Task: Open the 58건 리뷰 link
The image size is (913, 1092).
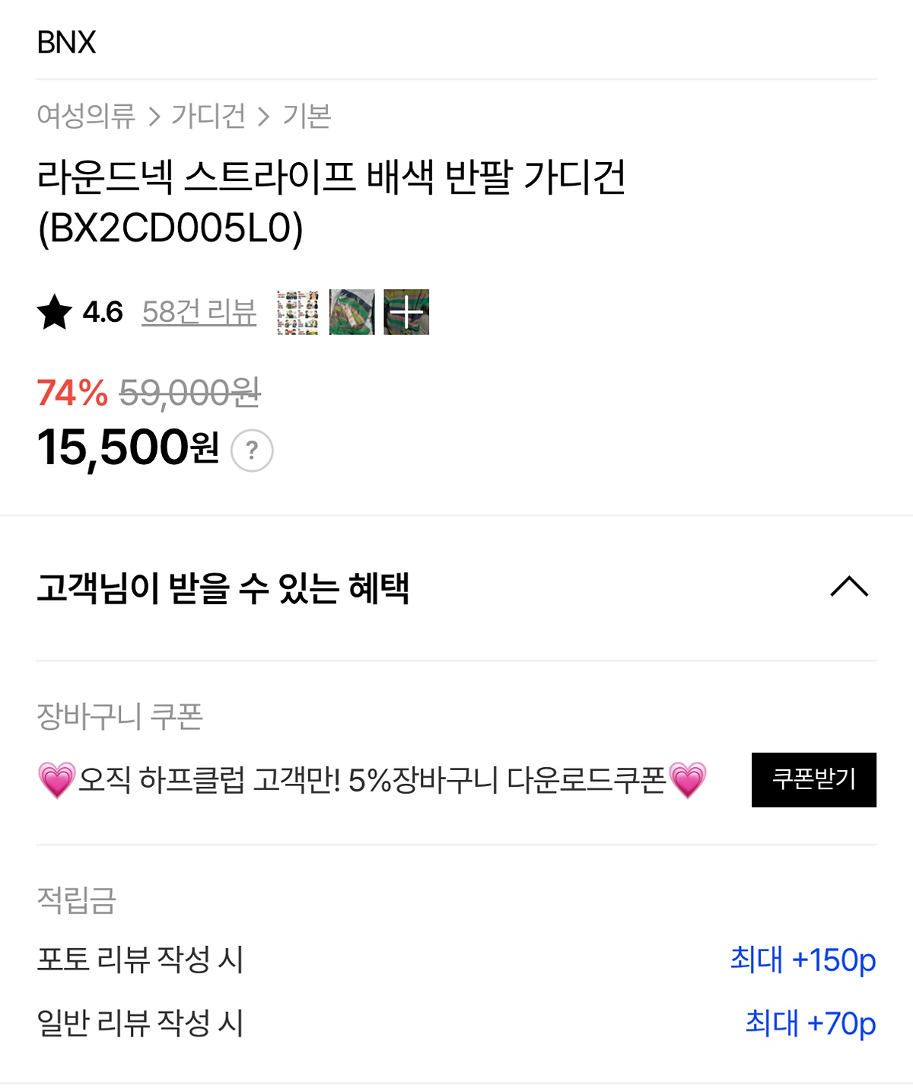Action: pos(199,312)
